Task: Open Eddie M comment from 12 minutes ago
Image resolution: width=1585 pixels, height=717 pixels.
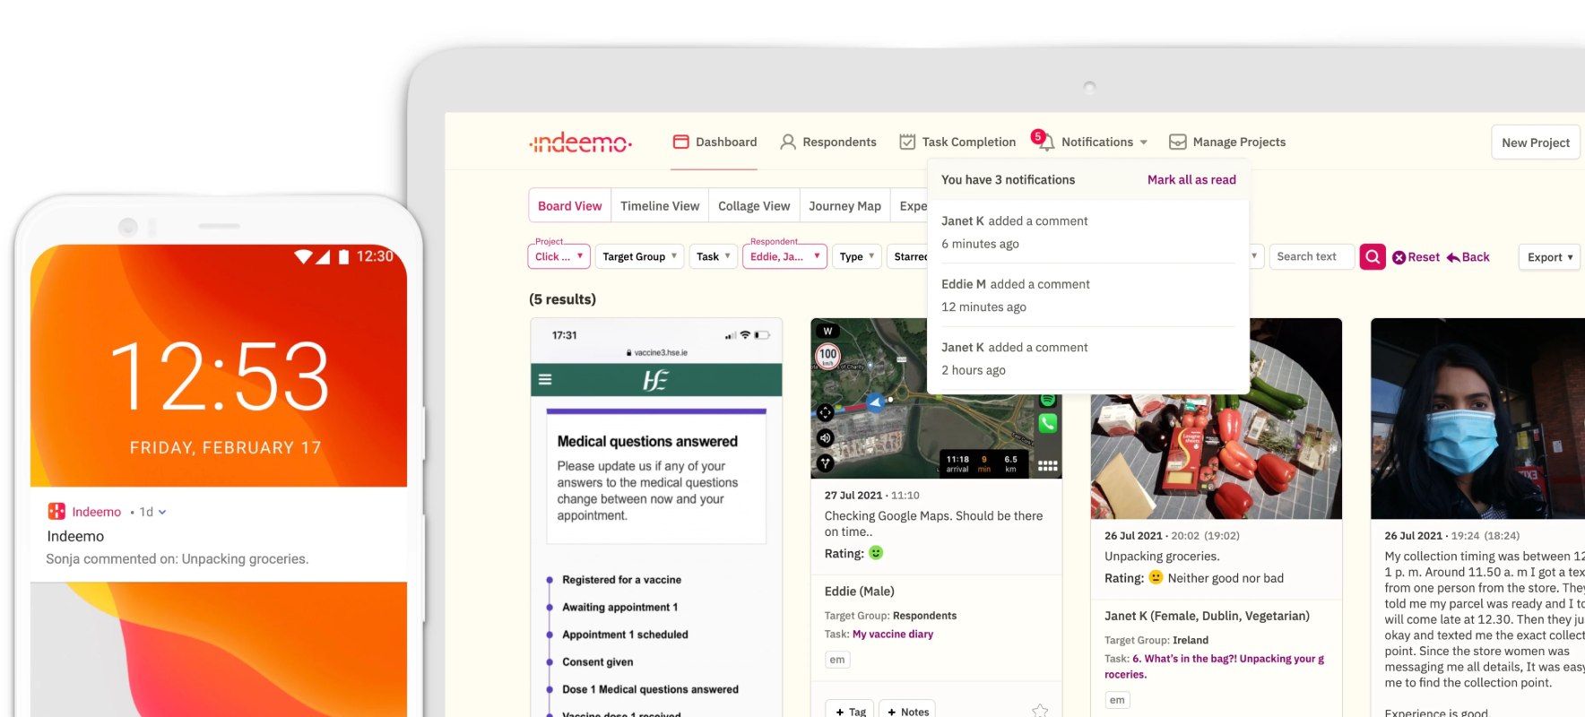Action: point(1087,295)
